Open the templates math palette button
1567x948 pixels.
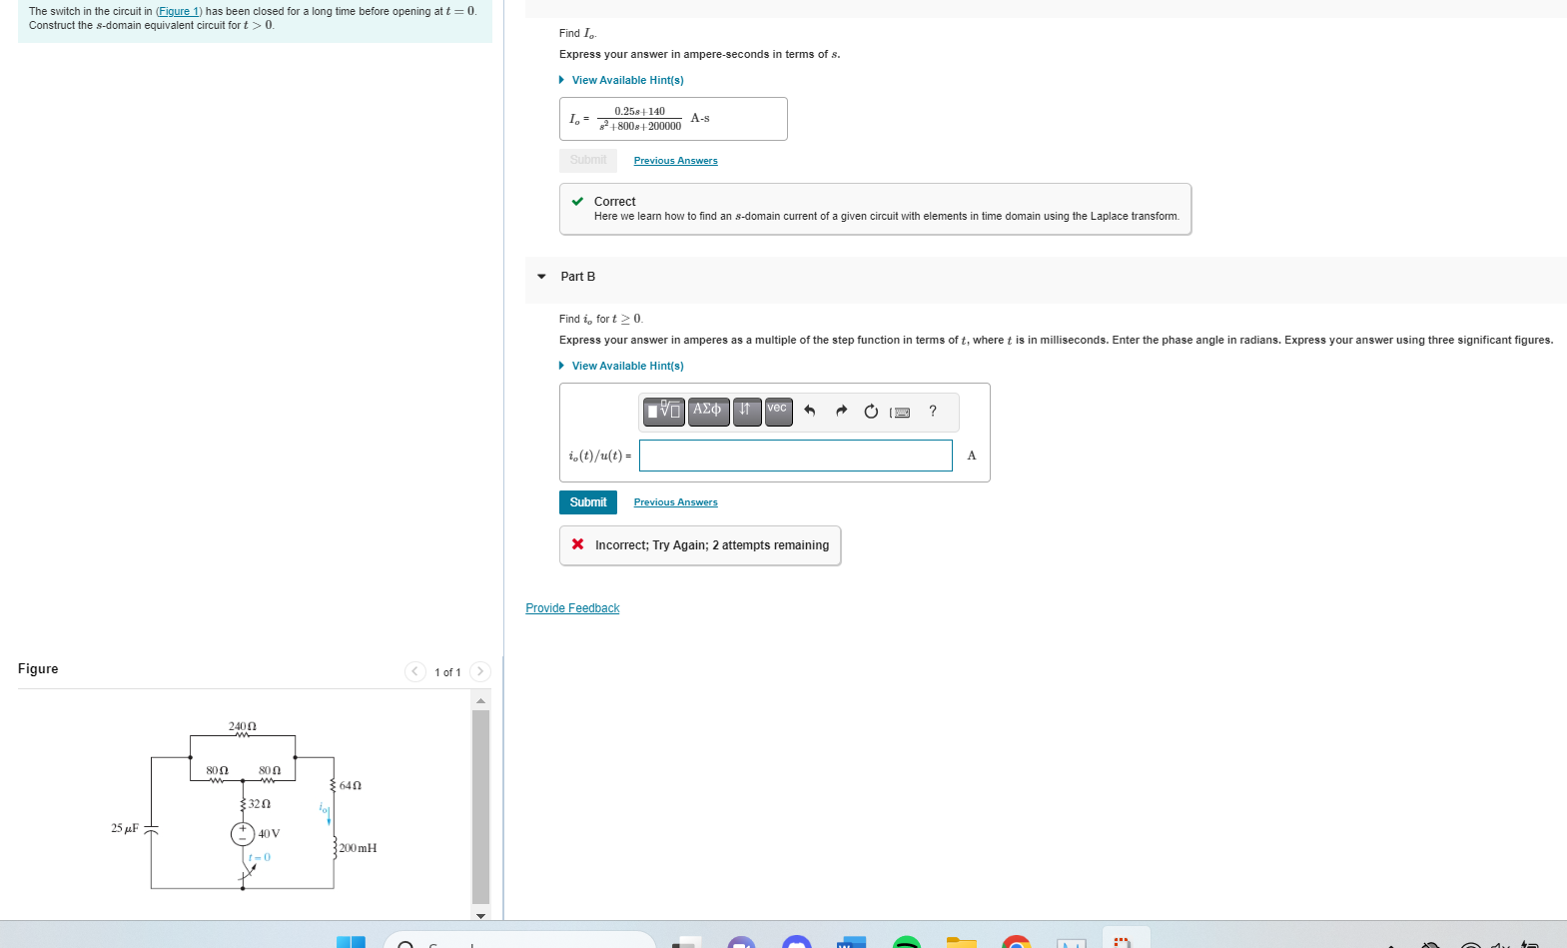(x=664, y=411)
